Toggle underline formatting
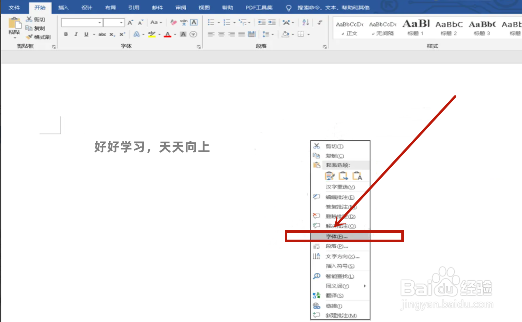Image resolution: width=522 pixels, height=322 pixels. (86, 34)
